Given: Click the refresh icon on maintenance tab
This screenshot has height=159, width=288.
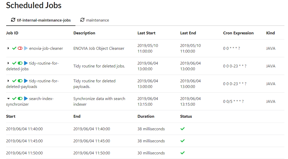Looking at the screenshot, I should (x=82, y=20).
